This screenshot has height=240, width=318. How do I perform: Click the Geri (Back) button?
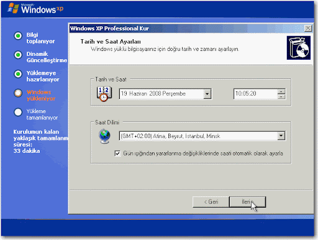click(211, 202)
